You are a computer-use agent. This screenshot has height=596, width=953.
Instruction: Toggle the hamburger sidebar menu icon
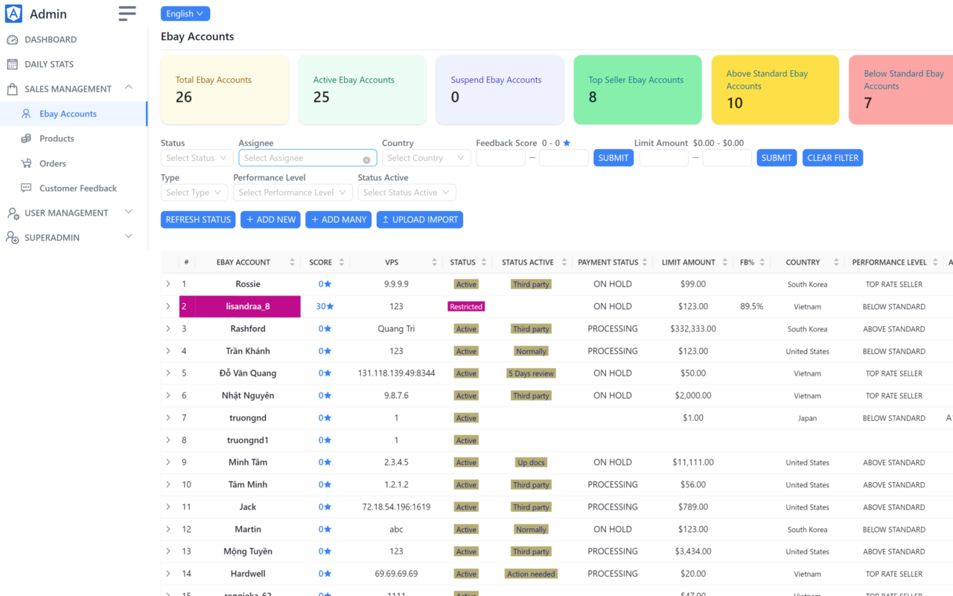[127, 13]
